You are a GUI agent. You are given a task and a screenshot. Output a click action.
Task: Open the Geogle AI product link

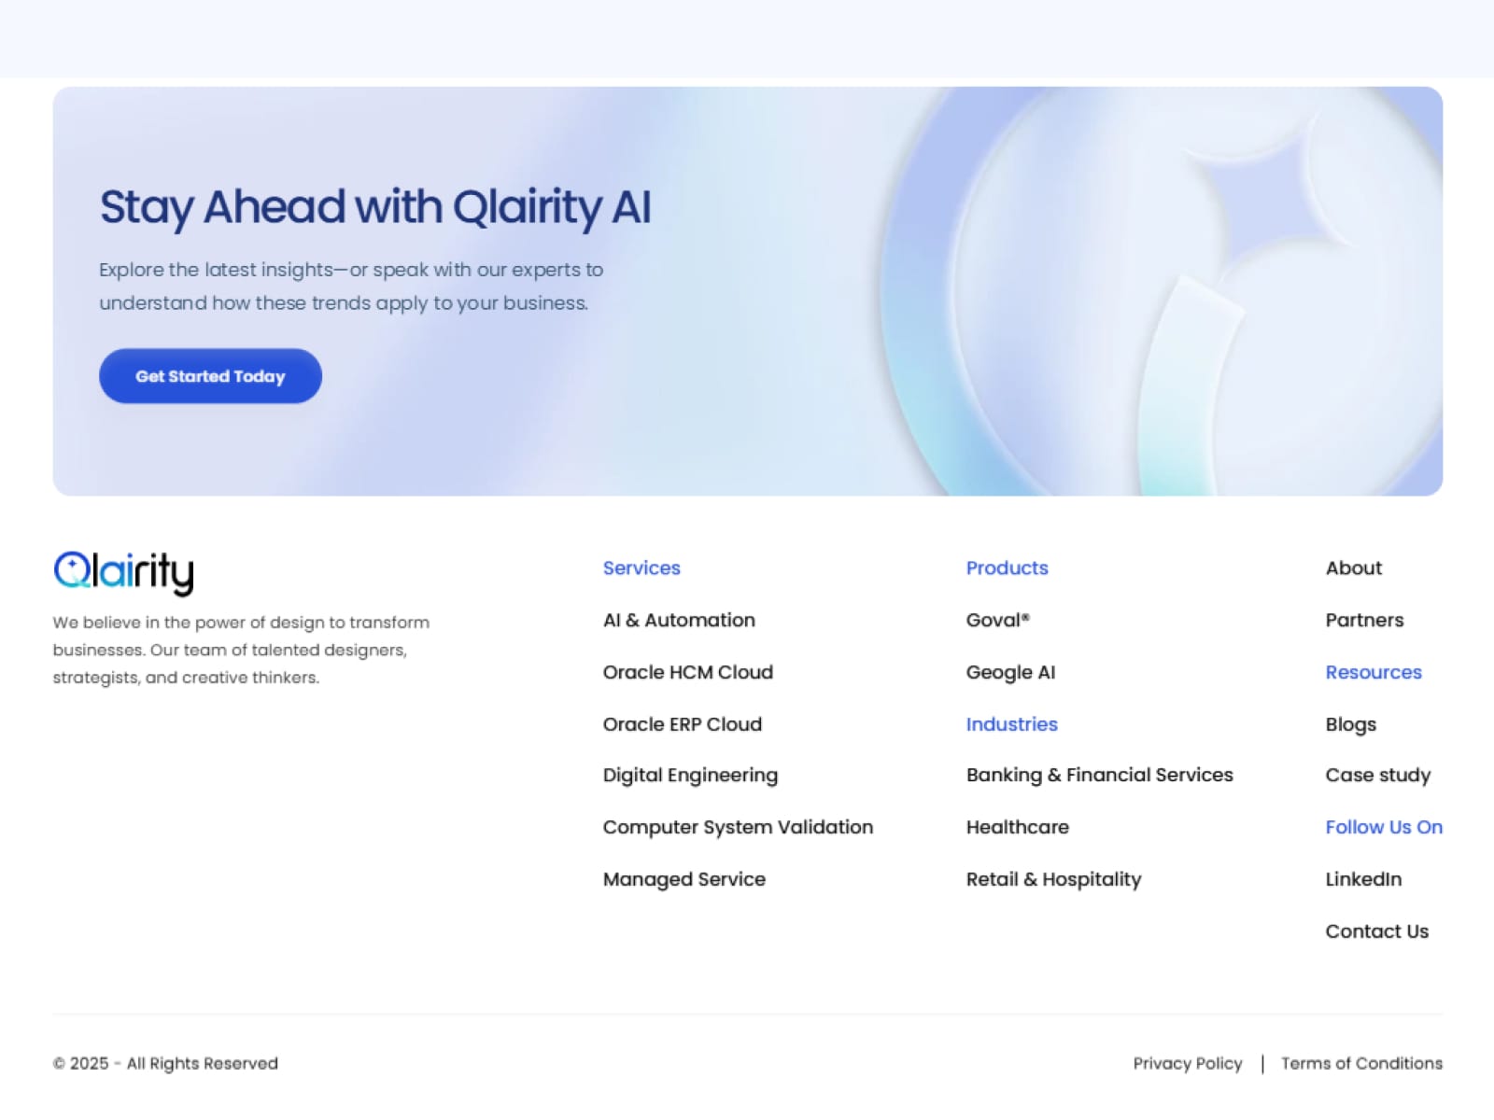(1011, 673)
